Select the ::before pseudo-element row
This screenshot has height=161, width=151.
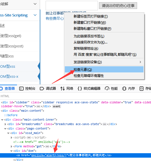click(x=11, y=115)
